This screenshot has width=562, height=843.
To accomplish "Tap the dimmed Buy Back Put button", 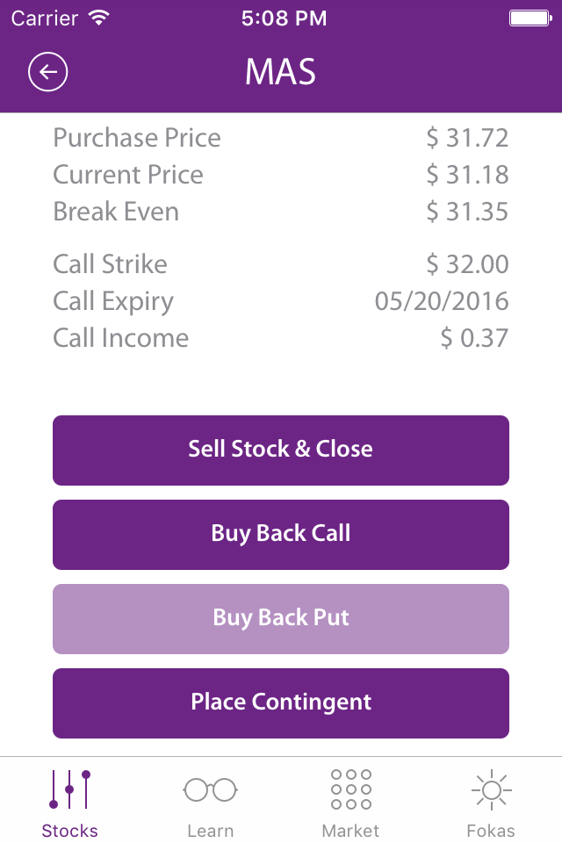I will pos(281,618).
